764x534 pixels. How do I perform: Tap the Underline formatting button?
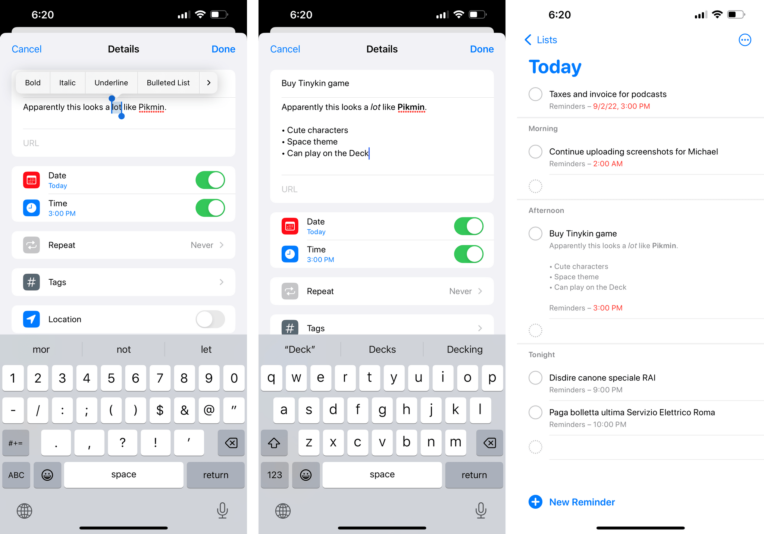click(x=110, y=82)
